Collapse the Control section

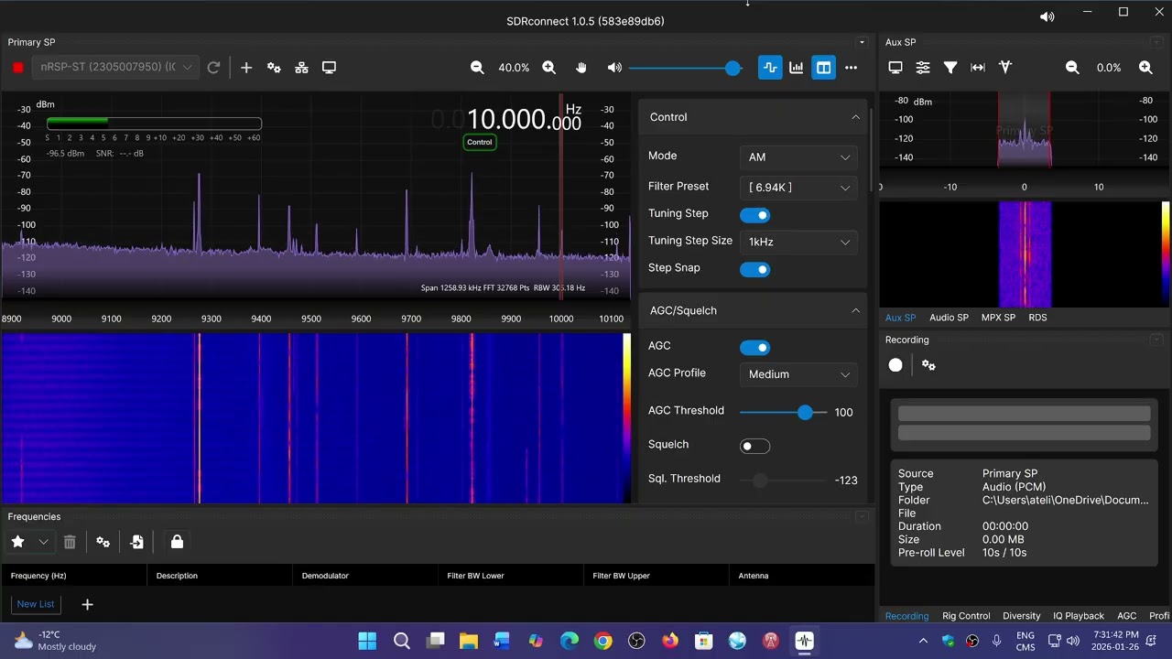[x=855, y=117]
